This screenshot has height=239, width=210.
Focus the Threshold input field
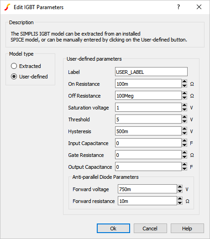148,119
